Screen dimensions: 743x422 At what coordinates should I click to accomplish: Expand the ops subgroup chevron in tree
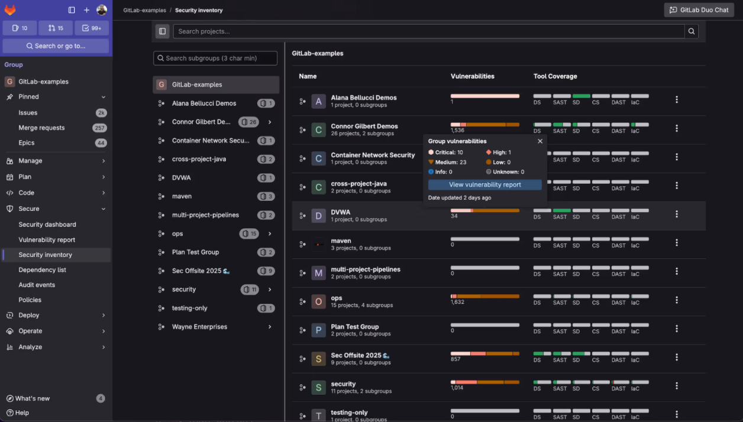[270, 233]
